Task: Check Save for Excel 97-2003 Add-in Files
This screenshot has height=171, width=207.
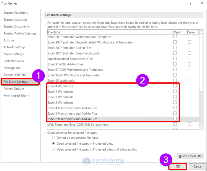Action: pyautogui.click(x=190, y=64)
